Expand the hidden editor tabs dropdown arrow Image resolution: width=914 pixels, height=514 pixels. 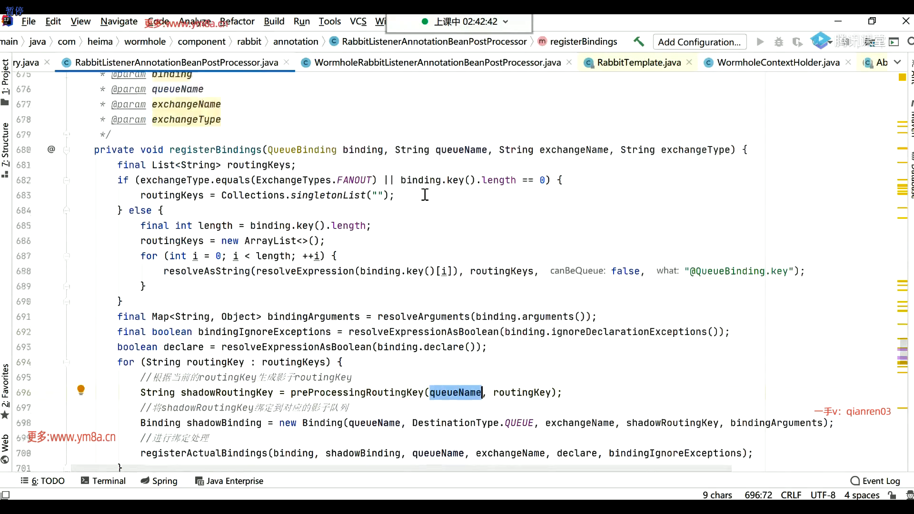click(x=897, y=62)
